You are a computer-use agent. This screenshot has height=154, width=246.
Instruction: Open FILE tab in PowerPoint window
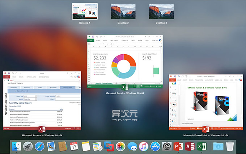[x=172, y=80]
